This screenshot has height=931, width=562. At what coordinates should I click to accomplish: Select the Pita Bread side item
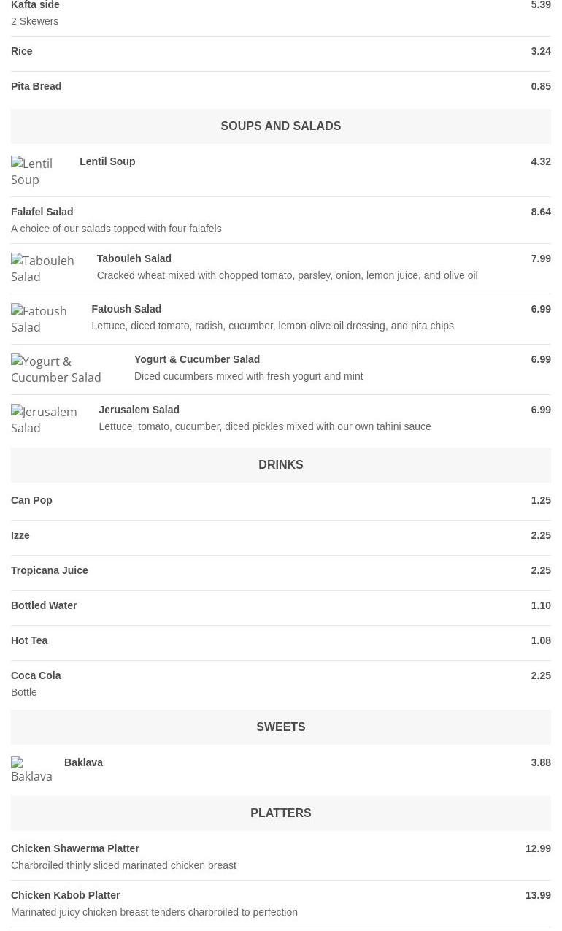281,87
